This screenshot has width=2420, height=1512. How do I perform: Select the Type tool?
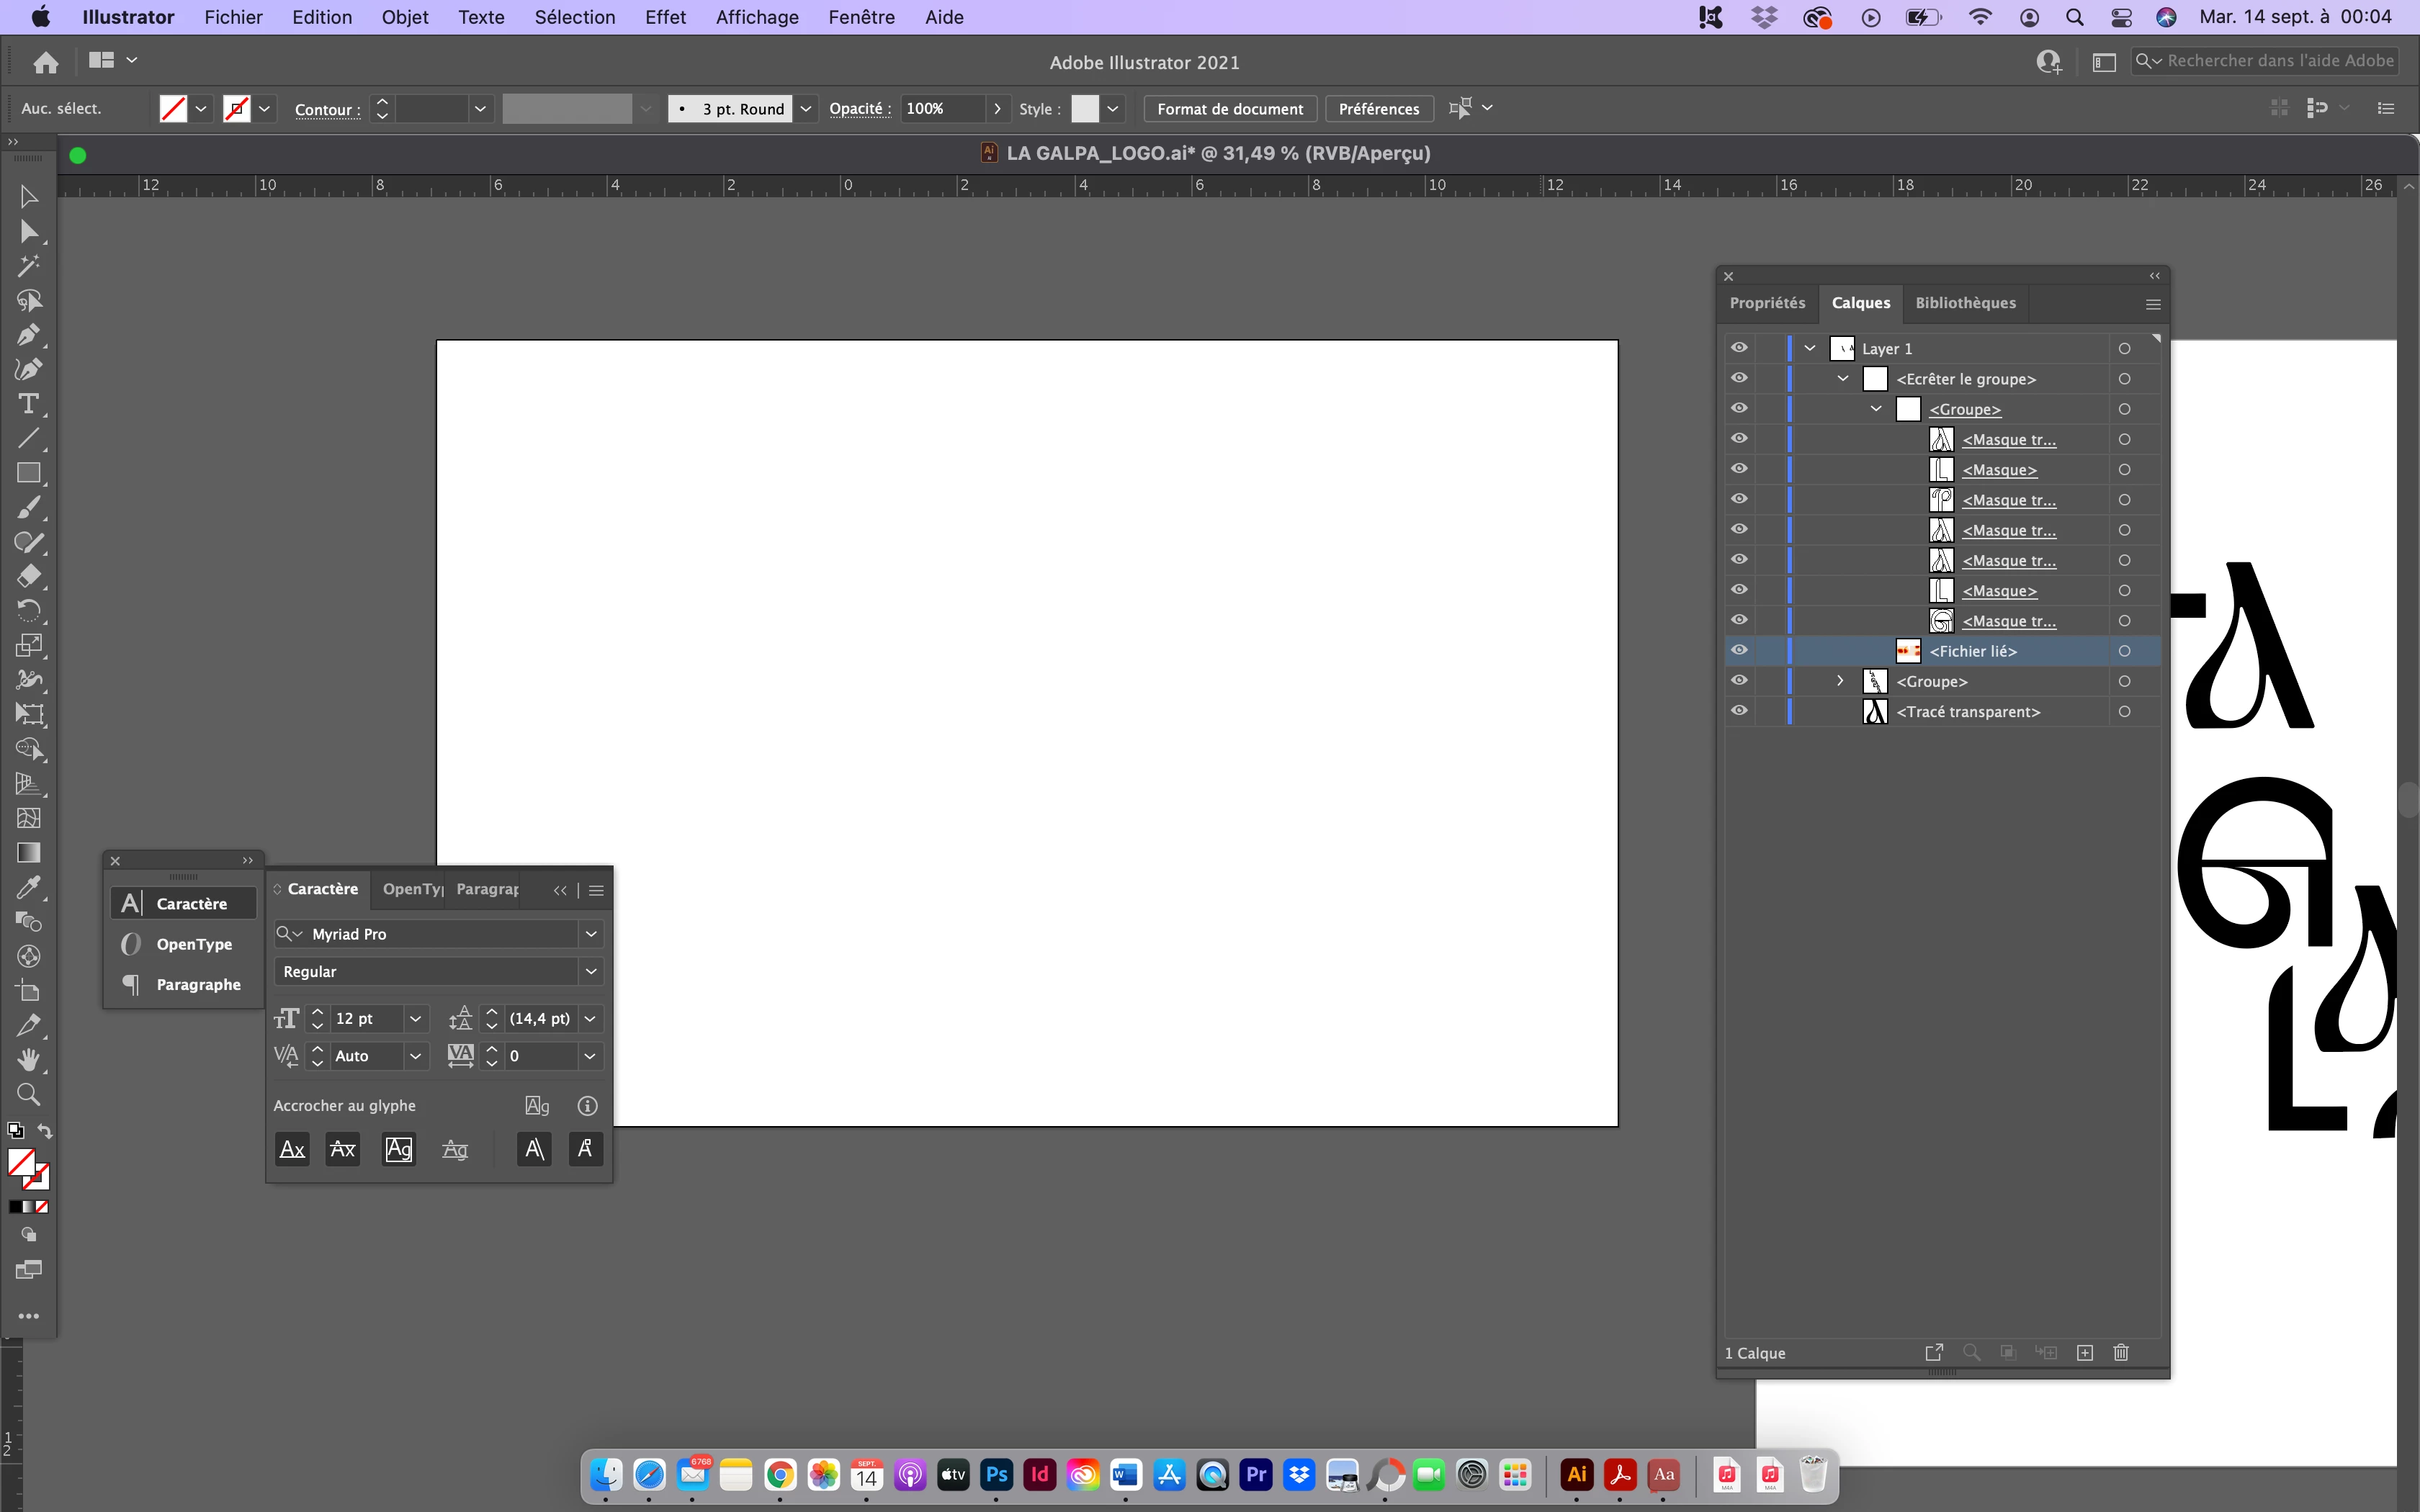[28, 404]
